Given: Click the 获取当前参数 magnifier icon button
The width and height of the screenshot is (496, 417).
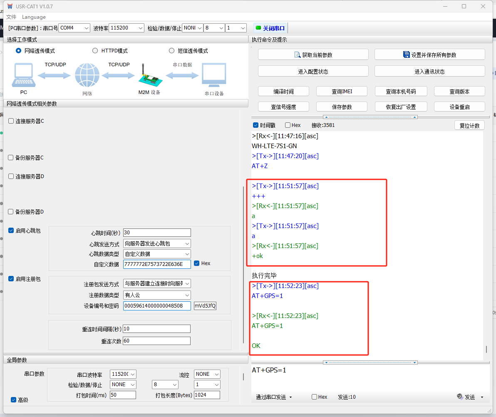Looking at the screenshot, I should tap(298, 55).
